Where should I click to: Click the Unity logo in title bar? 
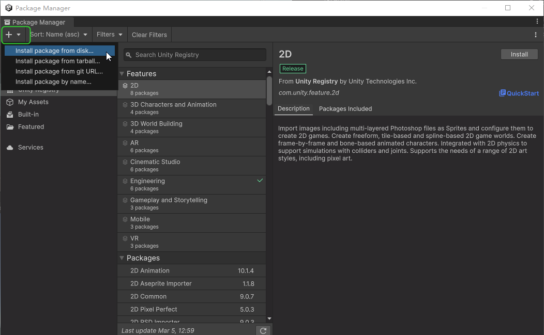pos(9,8)
